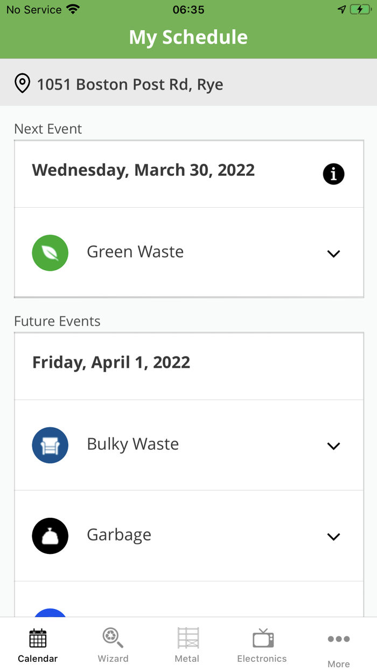Tap the Electronics TV icon

pos(262,639)
